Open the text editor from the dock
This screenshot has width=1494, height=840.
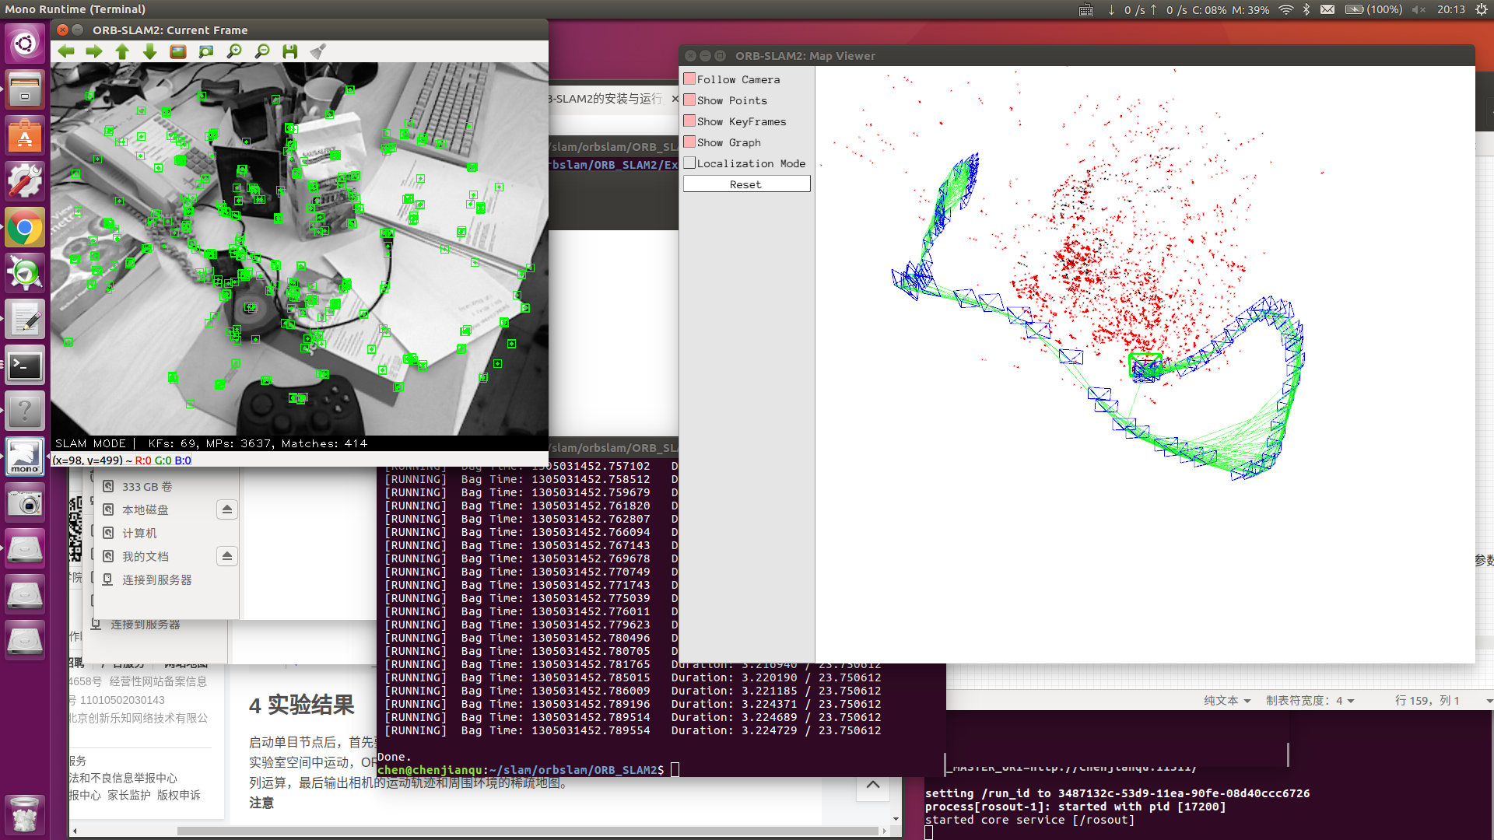[25, 320]
